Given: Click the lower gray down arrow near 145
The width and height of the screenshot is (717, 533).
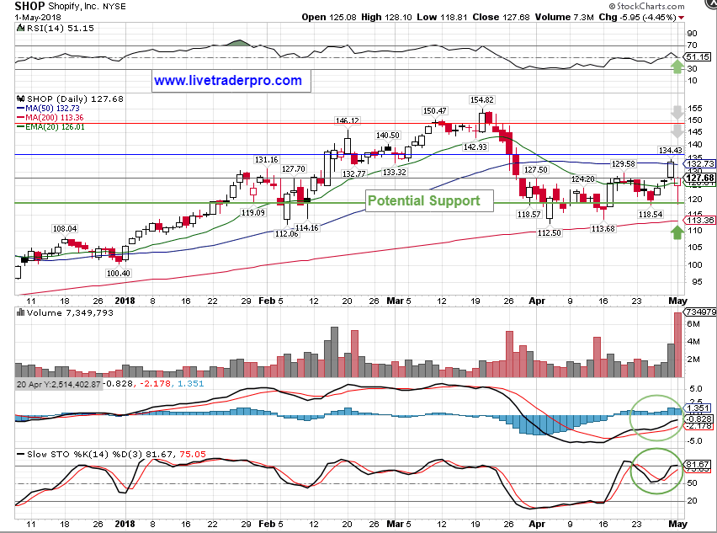Looking at the screenshot, I should [x=675, y=131].
